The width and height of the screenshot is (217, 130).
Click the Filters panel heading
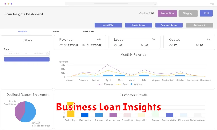point(28,40)
